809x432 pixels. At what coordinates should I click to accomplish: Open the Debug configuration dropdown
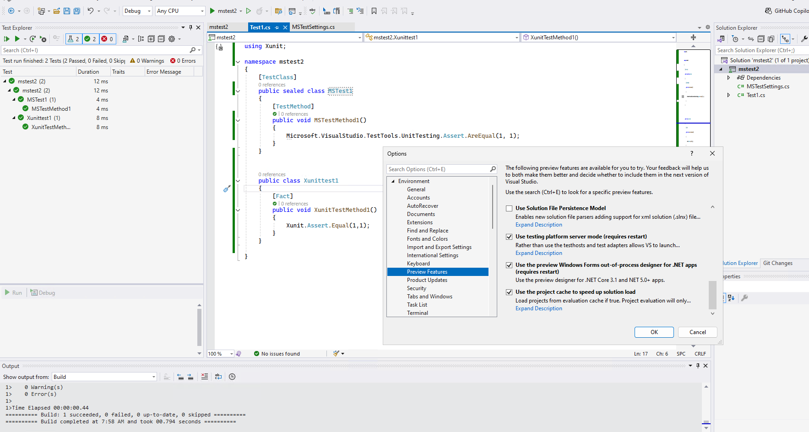coord(137,11)
